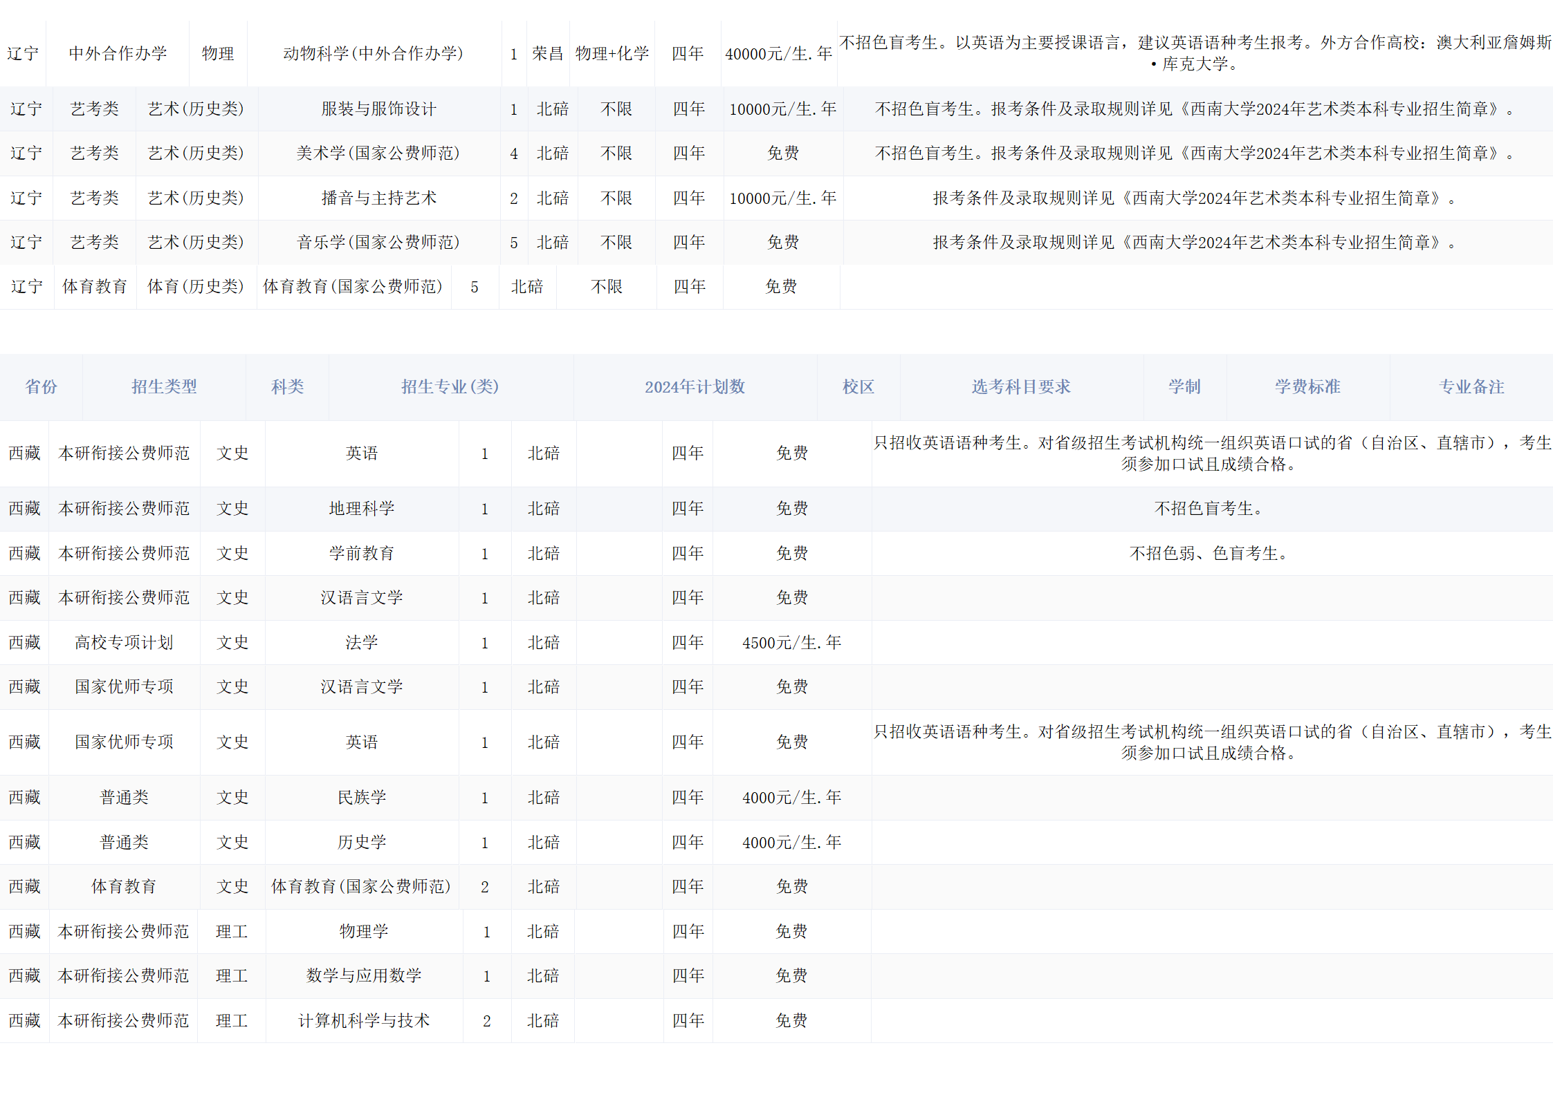Select the 校区 column header
This screenshot has height=1097, width=1553.
coord(858,387)
